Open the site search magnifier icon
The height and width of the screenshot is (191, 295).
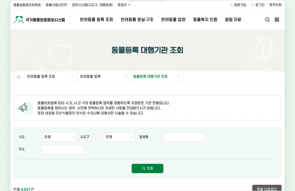point(267,20)
